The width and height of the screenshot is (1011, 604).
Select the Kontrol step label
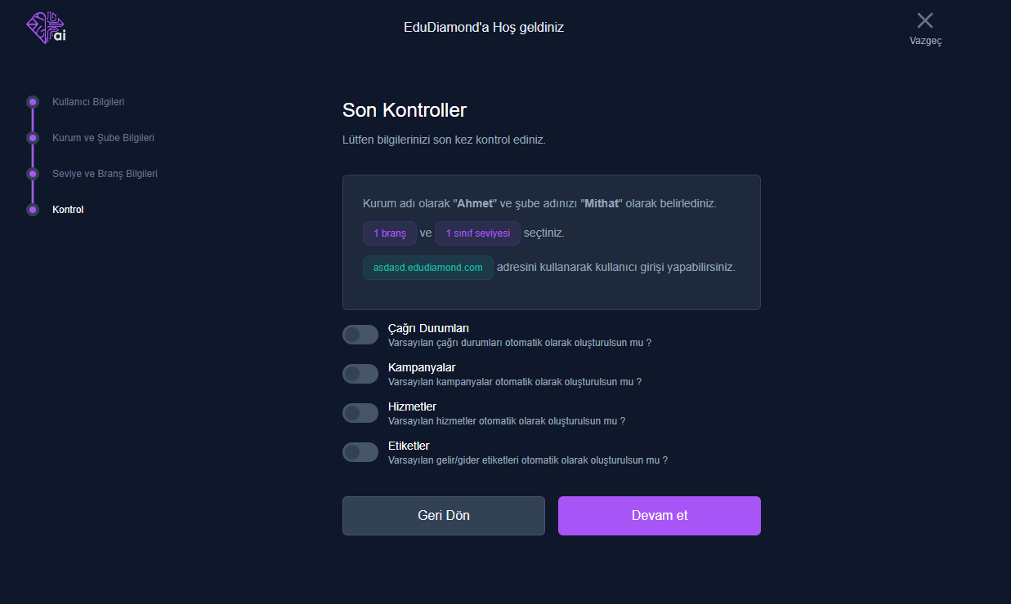68,210
